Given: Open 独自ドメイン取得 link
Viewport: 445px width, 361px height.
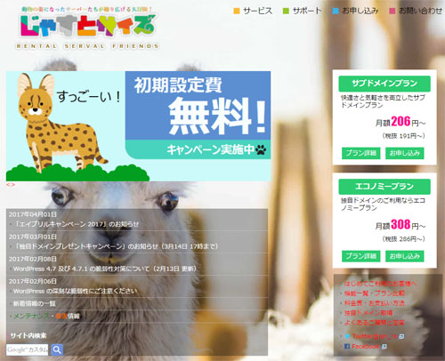Looking at the screenshot, I should click(x=368, y=313).
